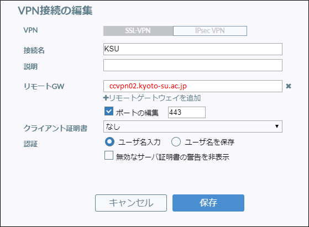Choose the ユーザ名を保存 radio option
The width and height of the screenshot is (309, 227).
point(176,142)
